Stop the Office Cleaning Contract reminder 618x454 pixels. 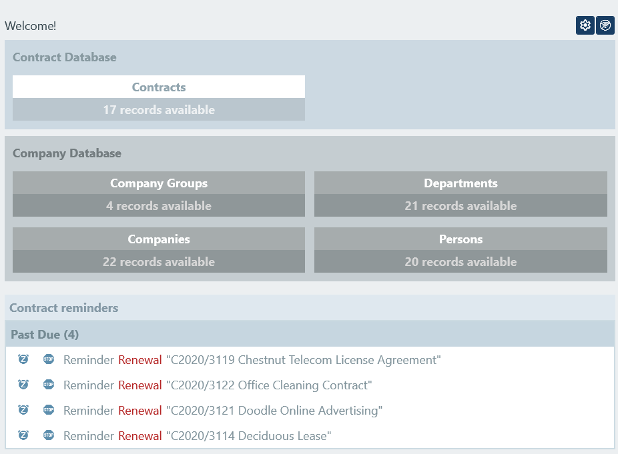tap(49, 385)
